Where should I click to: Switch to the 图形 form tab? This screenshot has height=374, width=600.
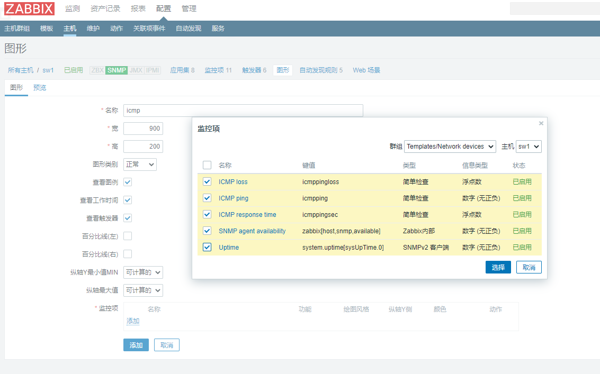[16, 88]
